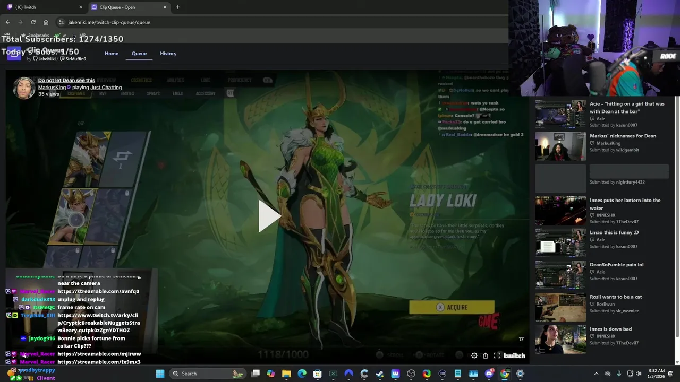Open the Windows Start menu
The height and width of the screenshot is (382, 680).
pyautogui.click(x=160, y=374)
